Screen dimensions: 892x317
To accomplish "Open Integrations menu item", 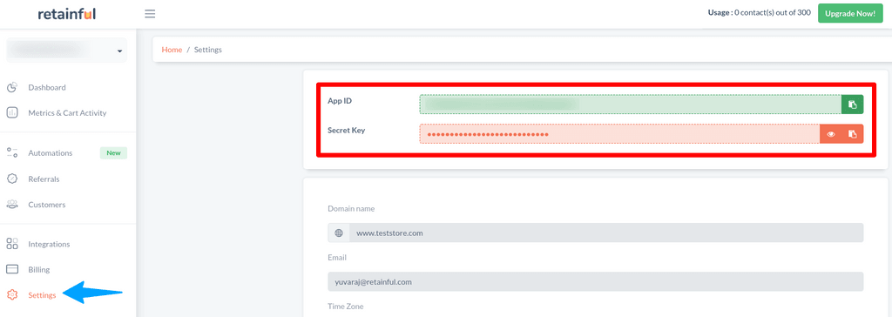I will click(49, 244).
